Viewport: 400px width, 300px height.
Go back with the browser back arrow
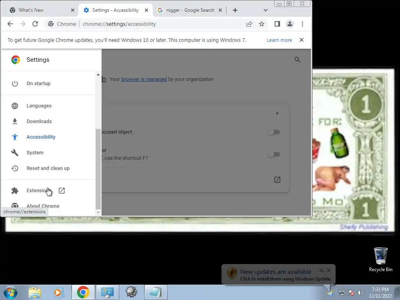tap(10, 24)
